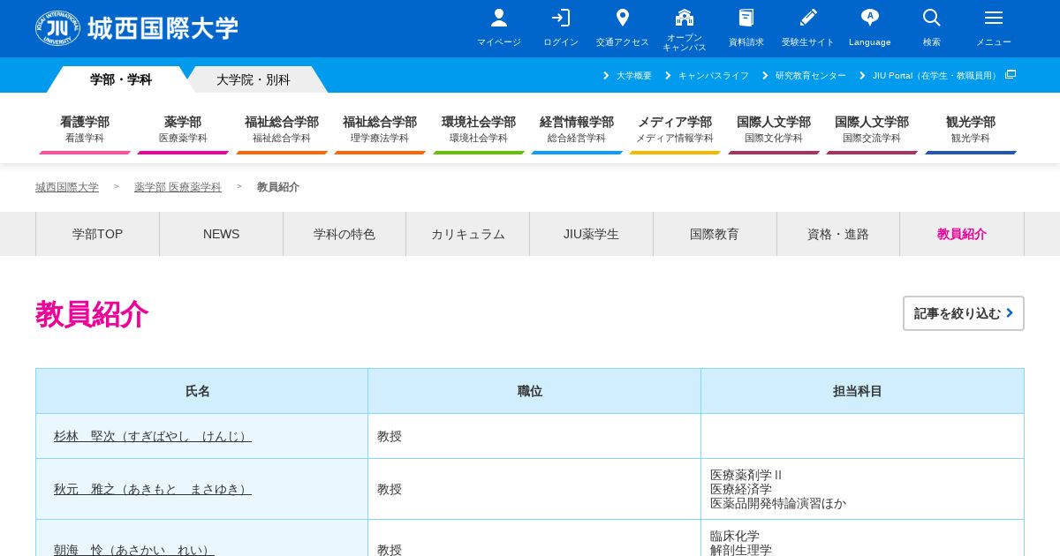Open 学科の特色 tab
The height and width of the screenshot is (556, 1060).
pyautogui.click(x=344, y=234)
